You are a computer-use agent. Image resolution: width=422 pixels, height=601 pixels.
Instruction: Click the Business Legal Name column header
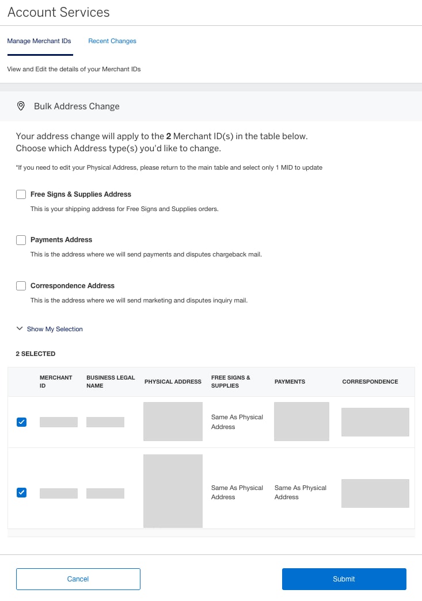pyautogui.click(x=111, y=381)
